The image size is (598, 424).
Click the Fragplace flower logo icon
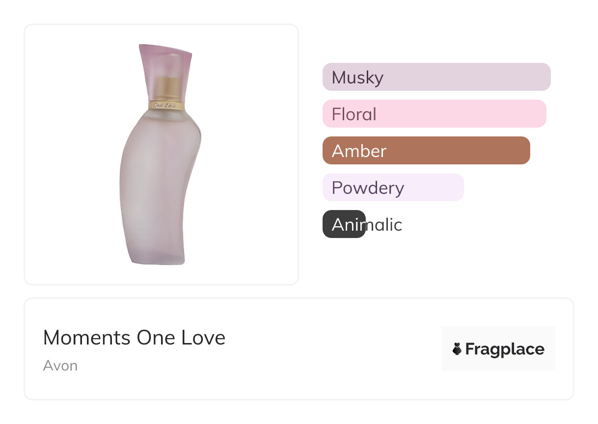[457, 349]
